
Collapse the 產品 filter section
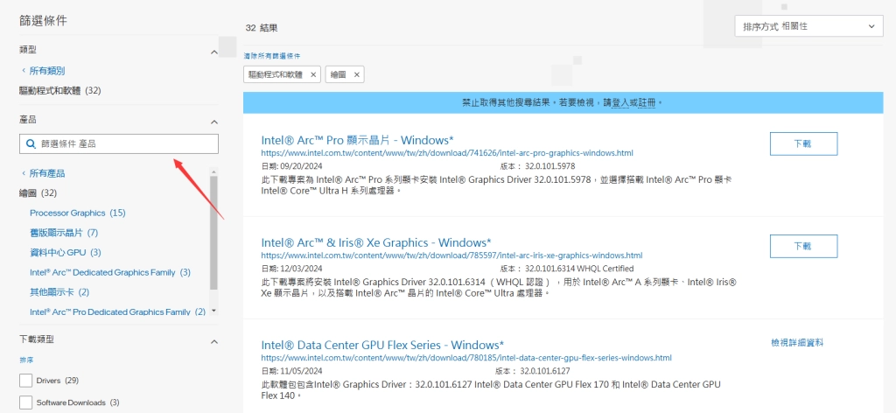point(214,122)
